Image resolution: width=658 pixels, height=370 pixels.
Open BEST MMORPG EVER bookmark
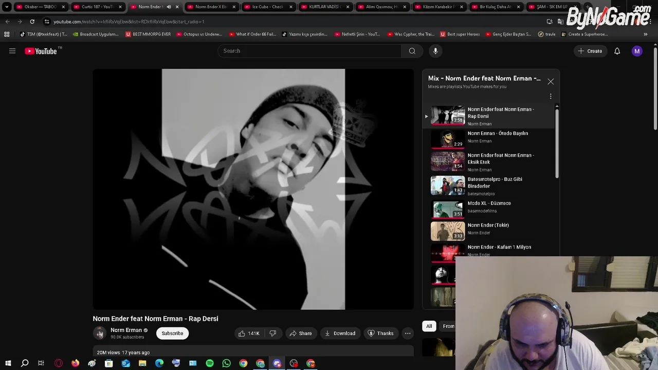[x=148, y=34]
